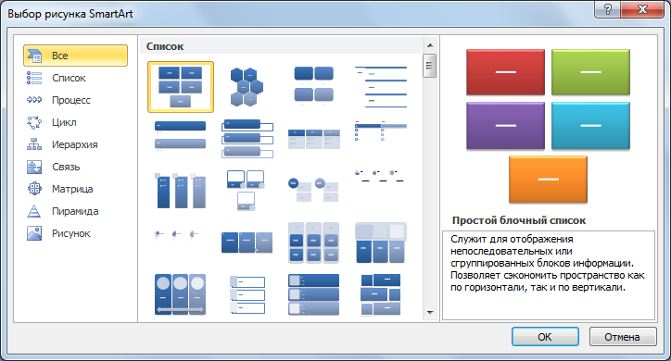Click the green preview block

590,72
